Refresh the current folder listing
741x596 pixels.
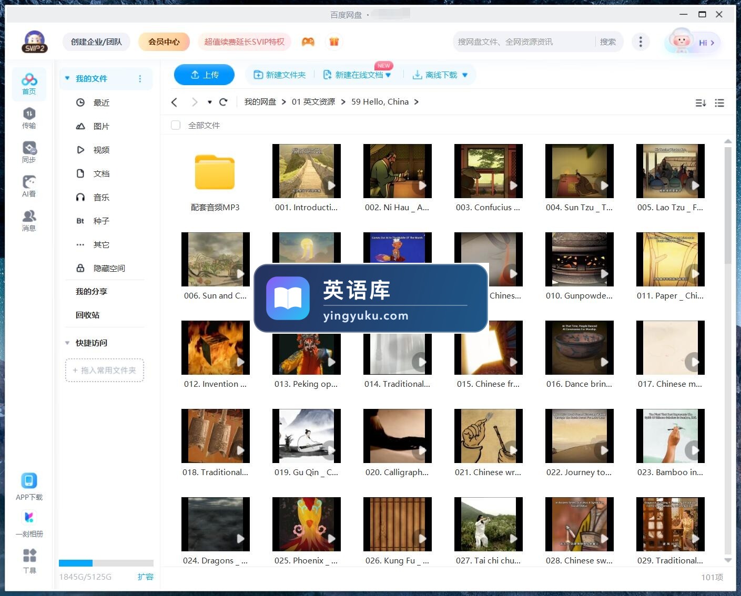224,102
